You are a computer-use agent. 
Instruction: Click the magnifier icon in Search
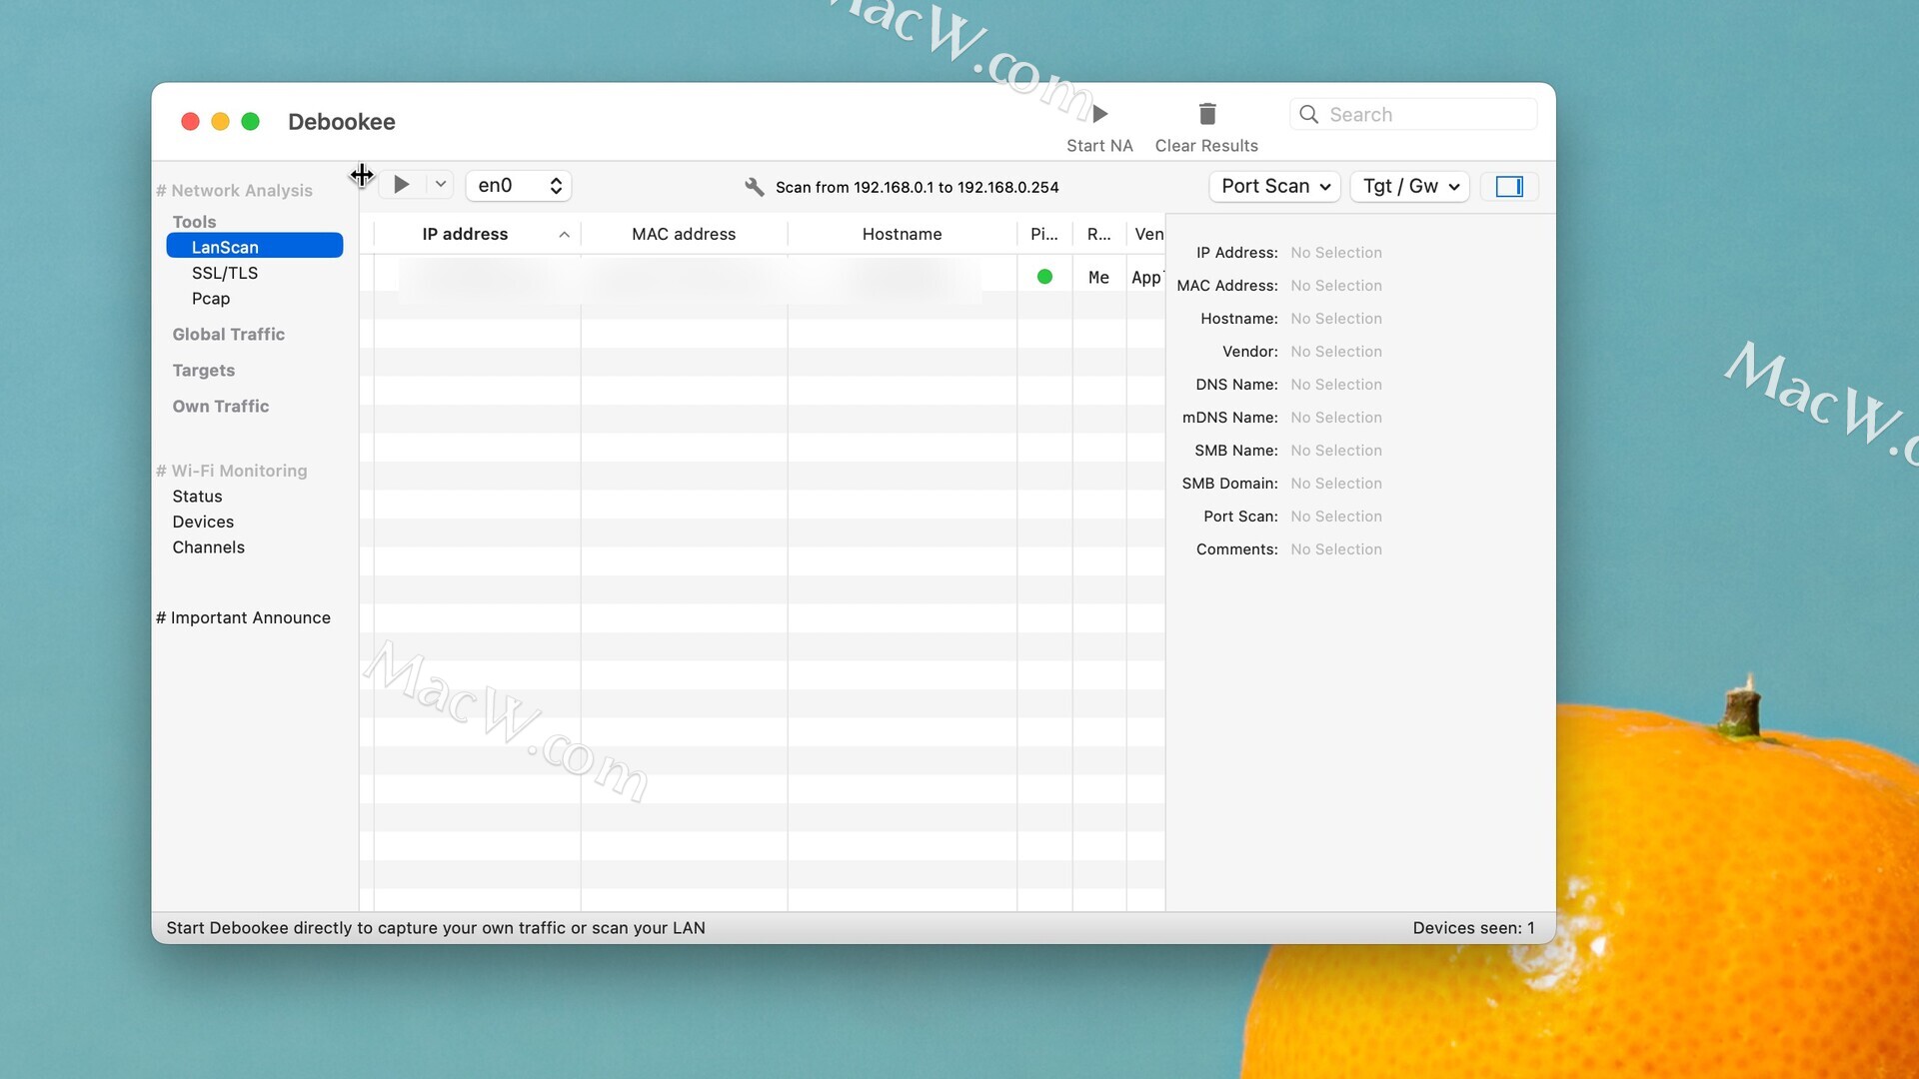(x=1308, y=115)
